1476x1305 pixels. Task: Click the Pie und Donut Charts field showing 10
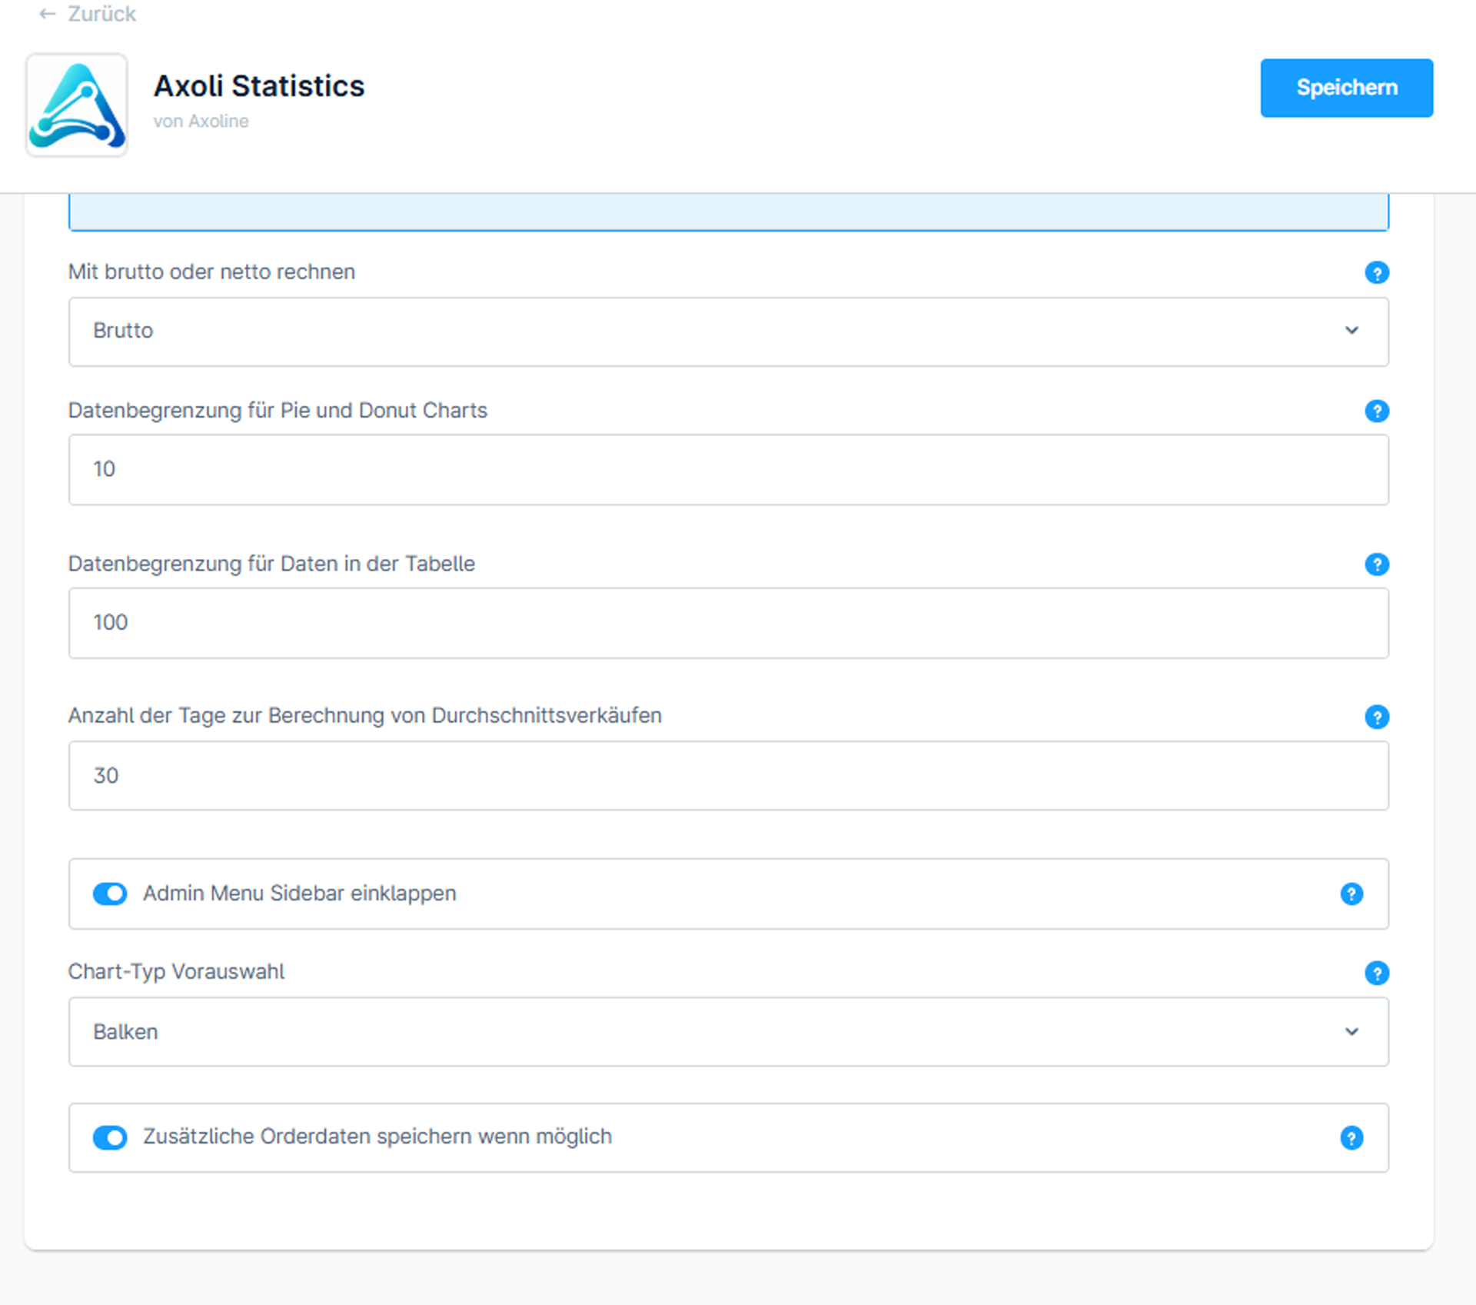[x=728, y=470]
